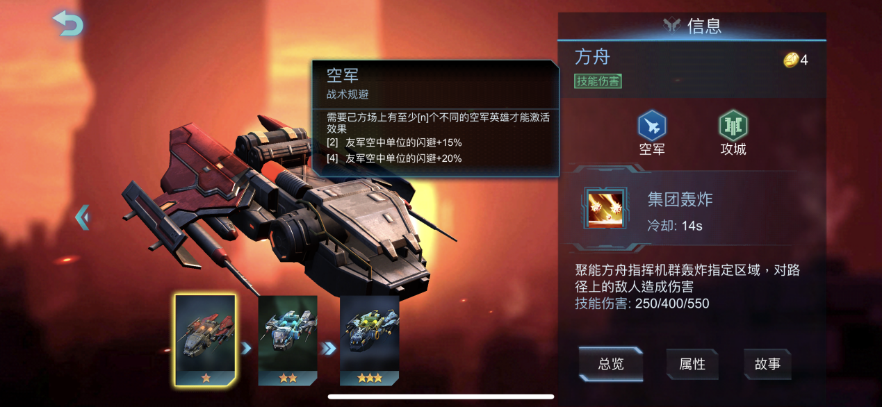Click the gold coin cost icon
This screenshot has height=407, width=882.
coord(790,60)
